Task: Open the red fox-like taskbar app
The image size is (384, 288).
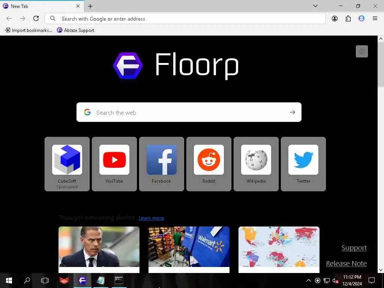Action: (x=64, y=280)
